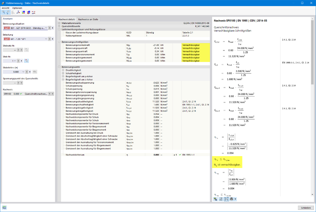Click the units icon in the bottom-left status bar
The height and width of the screenshot is (212, 316).
tap(4, 207)
